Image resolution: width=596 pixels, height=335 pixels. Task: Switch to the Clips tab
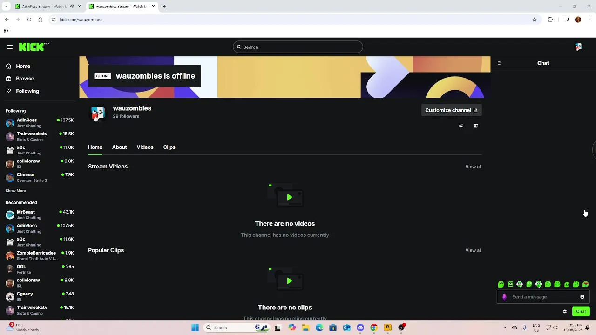169,147
